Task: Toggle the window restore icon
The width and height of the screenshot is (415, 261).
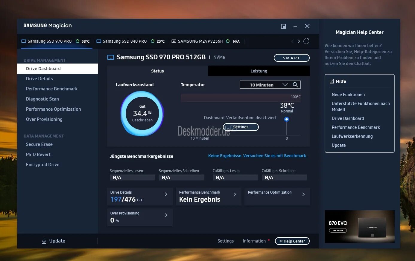Action: (283, 26)
